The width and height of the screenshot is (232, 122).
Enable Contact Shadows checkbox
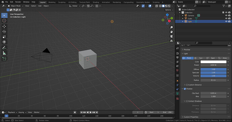[187, 101]
